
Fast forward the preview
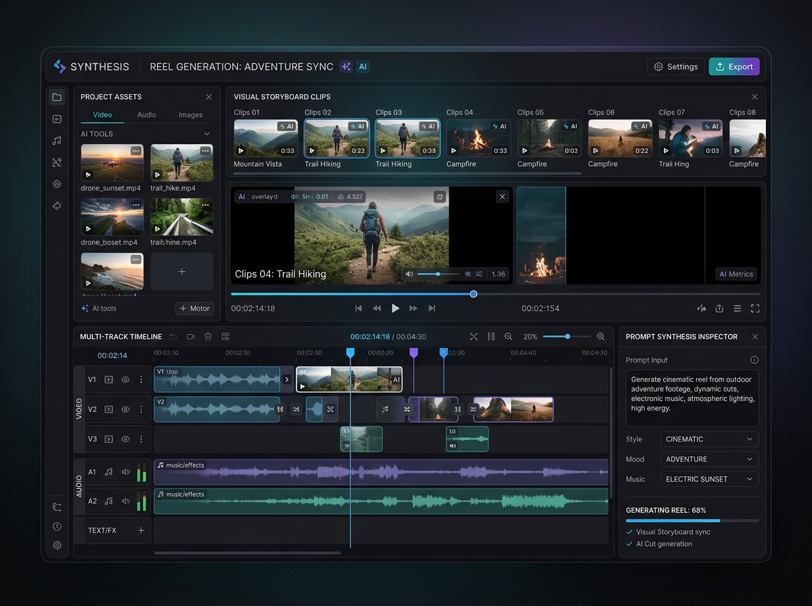click(413, 308)
